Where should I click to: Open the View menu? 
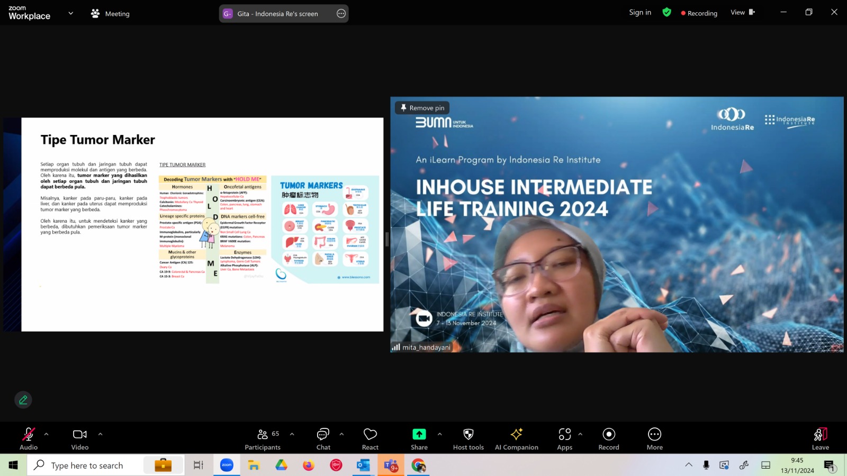pyautogui.click(x=743, y=12)
